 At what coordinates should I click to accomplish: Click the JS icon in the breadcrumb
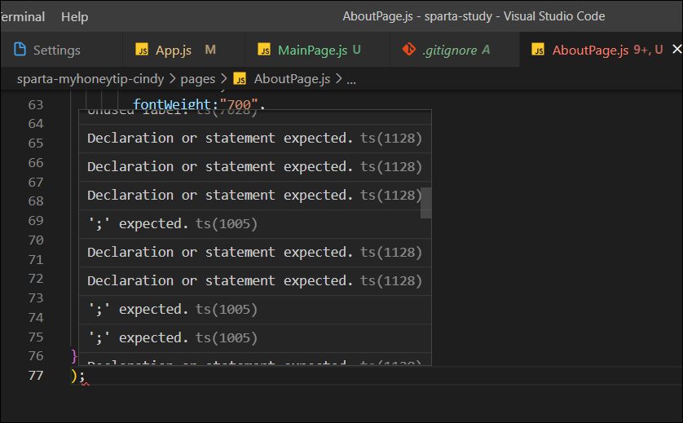coord(240,79)
